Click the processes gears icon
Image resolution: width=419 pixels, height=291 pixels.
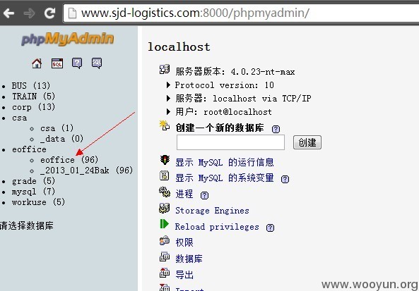pos(165,192)
